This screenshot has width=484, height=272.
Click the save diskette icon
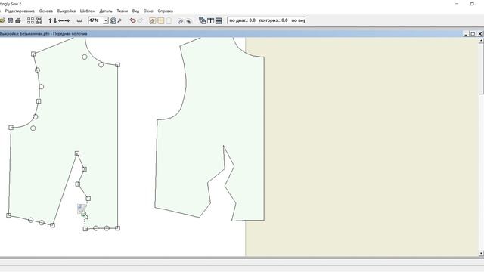11,20
